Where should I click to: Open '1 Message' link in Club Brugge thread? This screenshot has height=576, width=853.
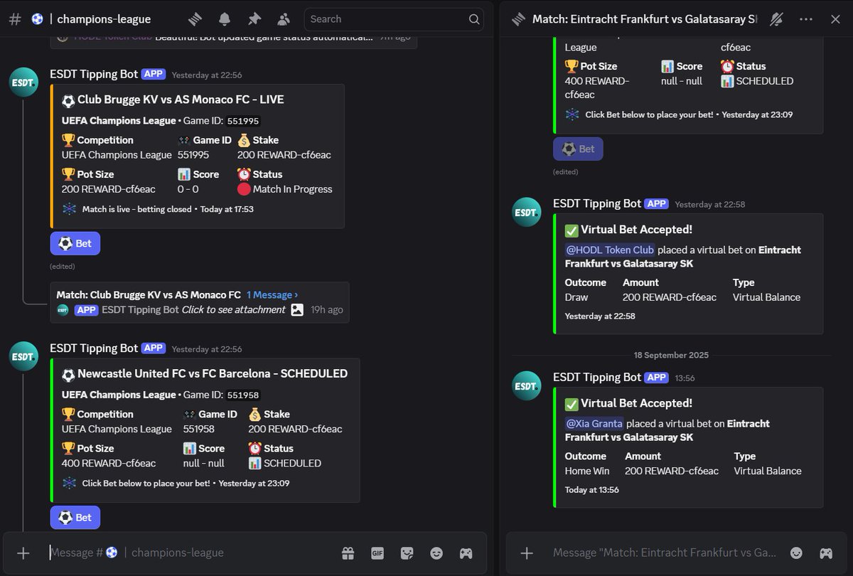(272, 294)
